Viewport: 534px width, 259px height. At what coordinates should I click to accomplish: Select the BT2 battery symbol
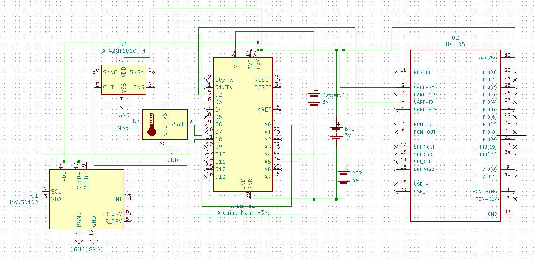coord(344,177)
